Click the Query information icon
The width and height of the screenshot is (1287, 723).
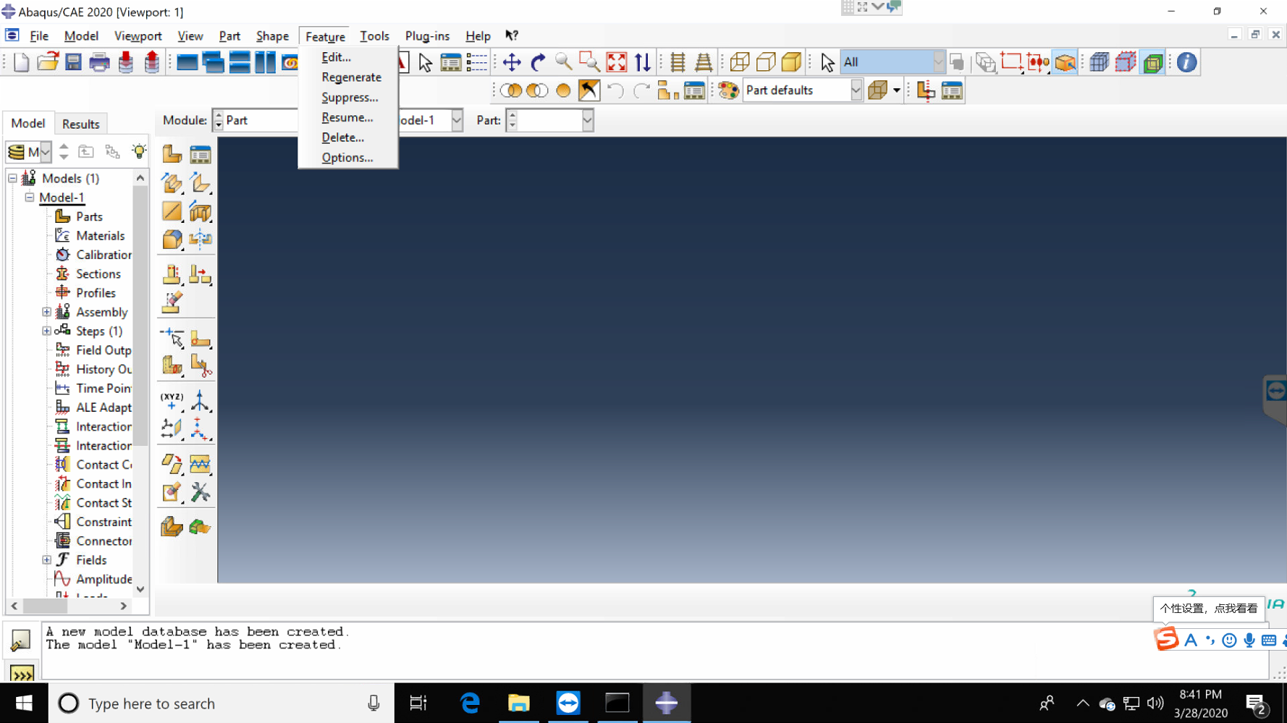click(x=1186, y=62)
